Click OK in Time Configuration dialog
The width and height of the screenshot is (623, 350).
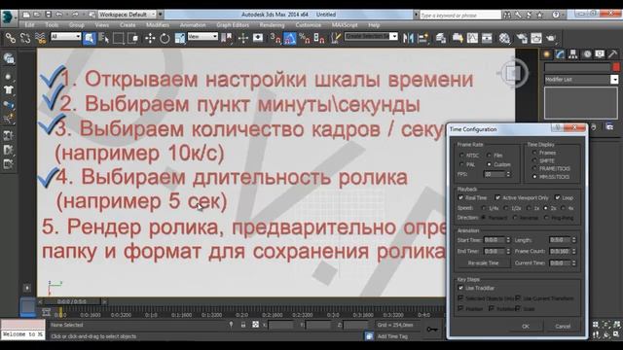click(526, 327)
